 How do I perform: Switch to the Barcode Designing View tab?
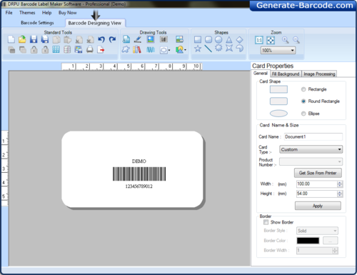pyautogui.click(x=95, y=23)
